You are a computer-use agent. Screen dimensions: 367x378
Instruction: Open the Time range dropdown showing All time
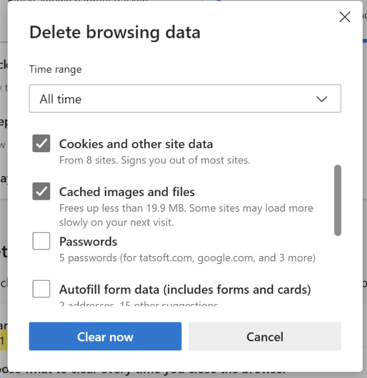pyautogui.click(x=185, y=99)
